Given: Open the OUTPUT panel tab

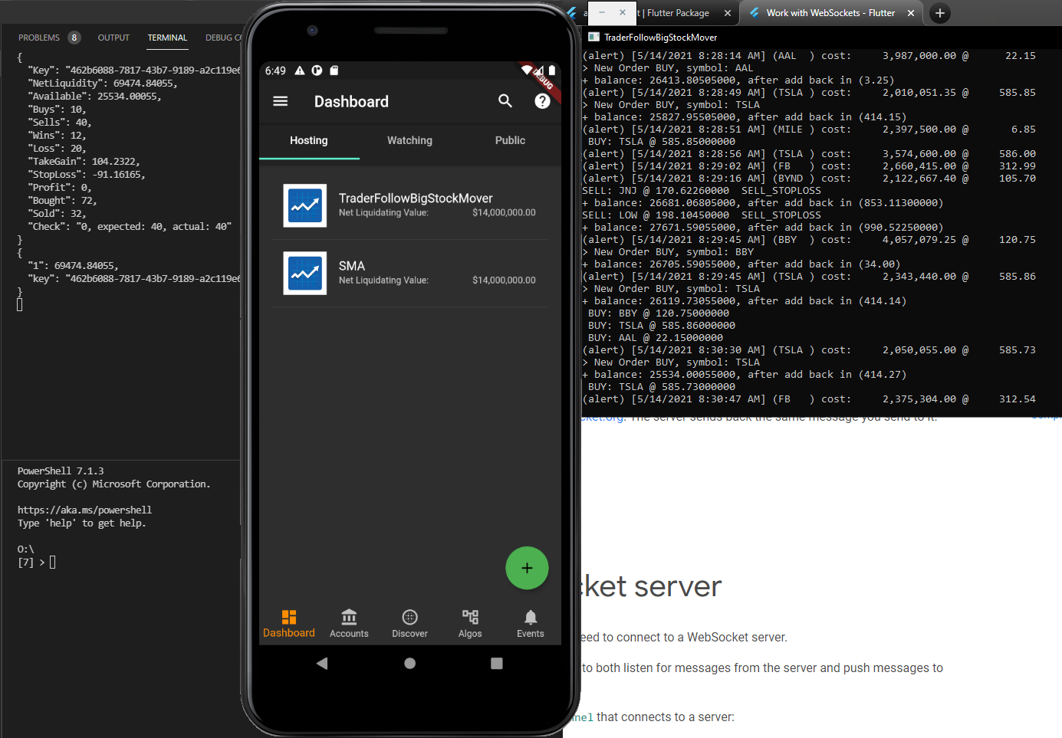Looking at the screenshot, I should 113,38.
